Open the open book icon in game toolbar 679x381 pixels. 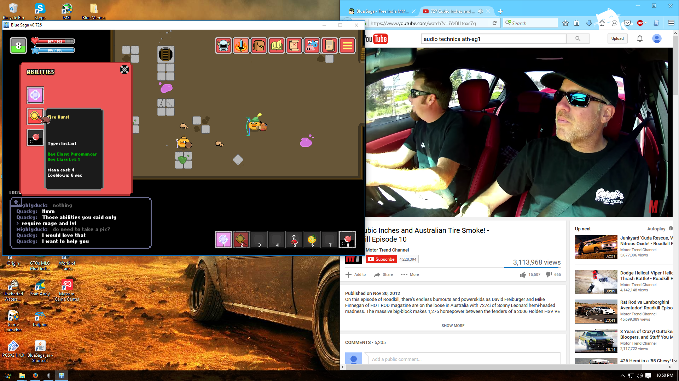277,46
